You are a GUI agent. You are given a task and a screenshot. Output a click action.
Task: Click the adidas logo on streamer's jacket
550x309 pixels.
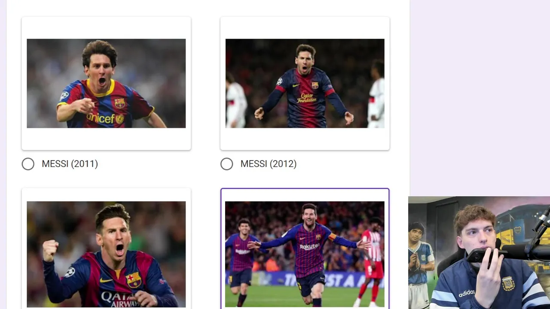[x=466, y=294]
